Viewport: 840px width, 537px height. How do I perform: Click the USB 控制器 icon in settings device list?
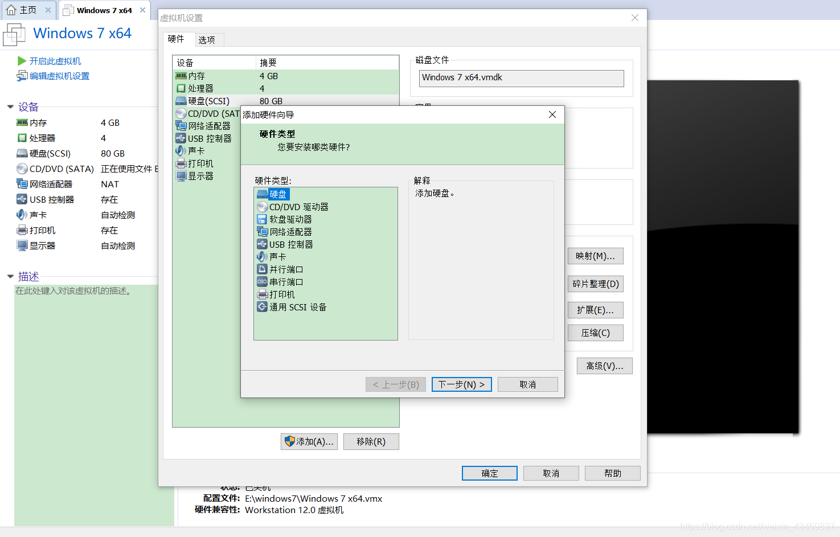[x=181, y=138]
